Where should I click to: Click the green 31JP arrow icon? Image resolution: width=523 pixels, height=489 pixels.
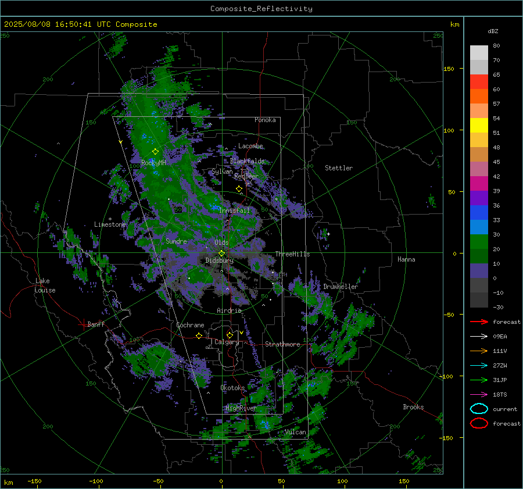(x=479, y=380)
